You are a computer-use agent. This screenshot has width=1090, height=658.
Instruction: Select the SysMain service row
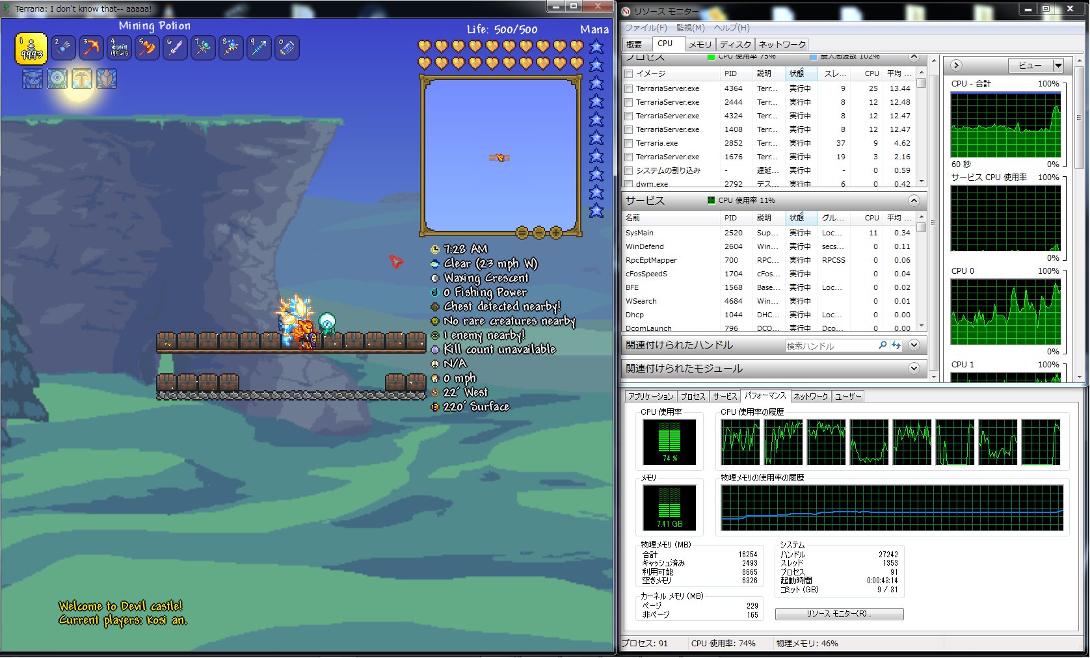(769, 233)
